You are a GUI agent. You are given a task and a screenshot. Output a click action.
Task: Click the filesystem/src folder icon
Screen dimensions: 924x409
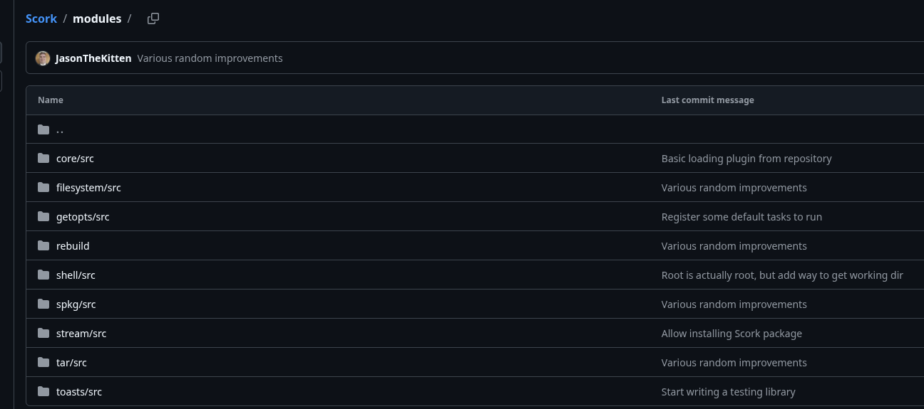click(x=43, y=187)
